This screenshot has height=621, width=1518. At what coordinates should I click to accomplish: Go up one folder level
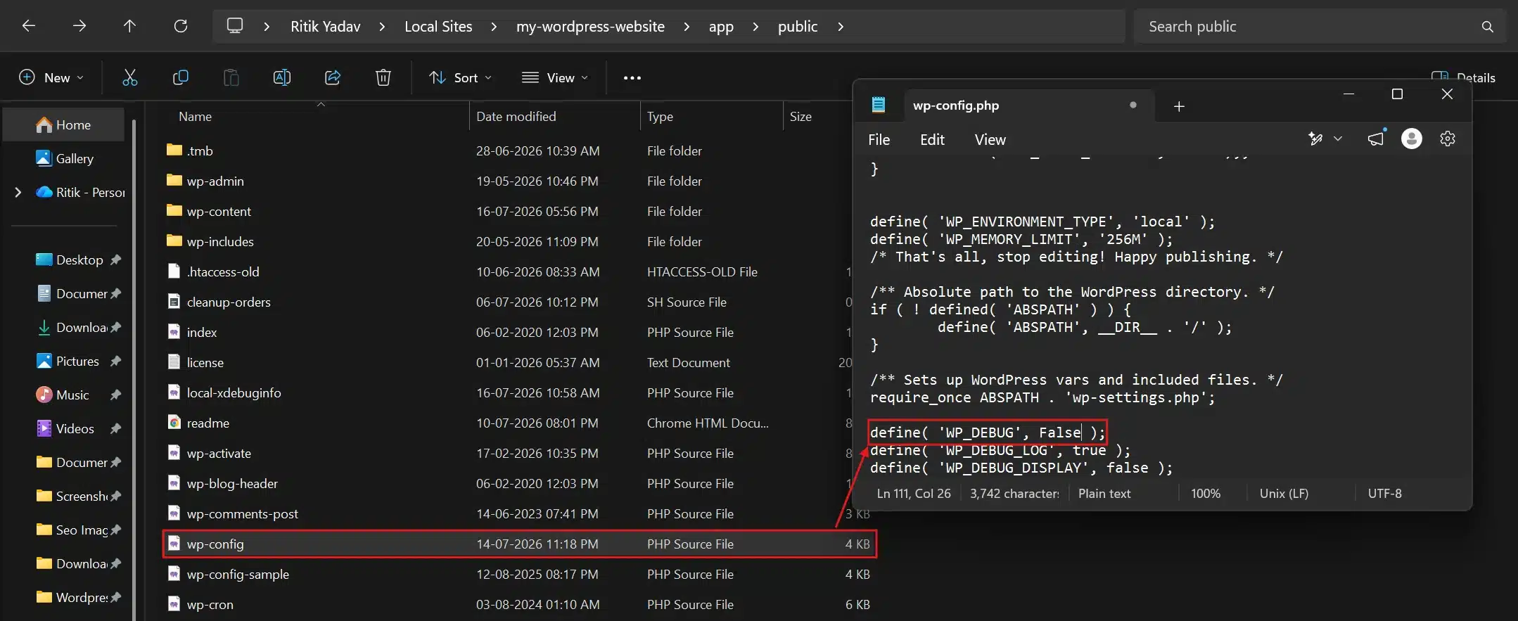(129, 26)
